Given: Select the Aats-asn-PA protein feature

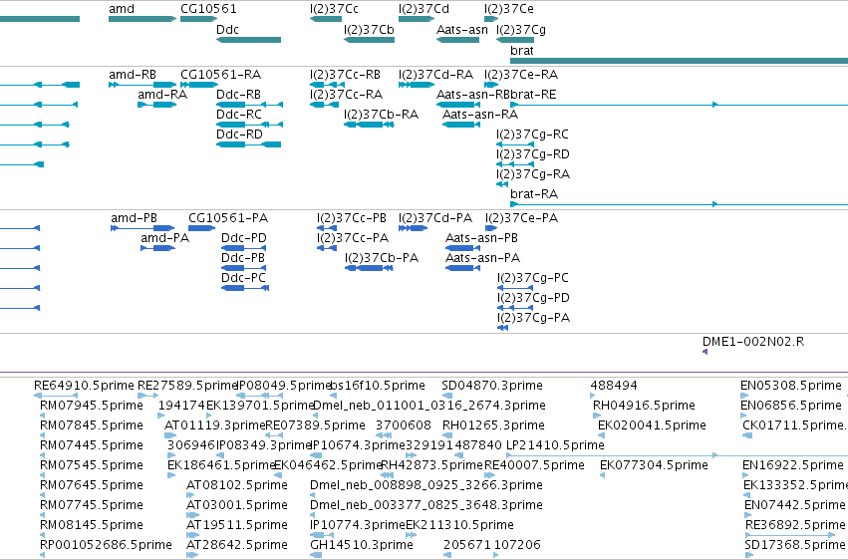Looking at the screenshot, I should click(x=462, y=268).
